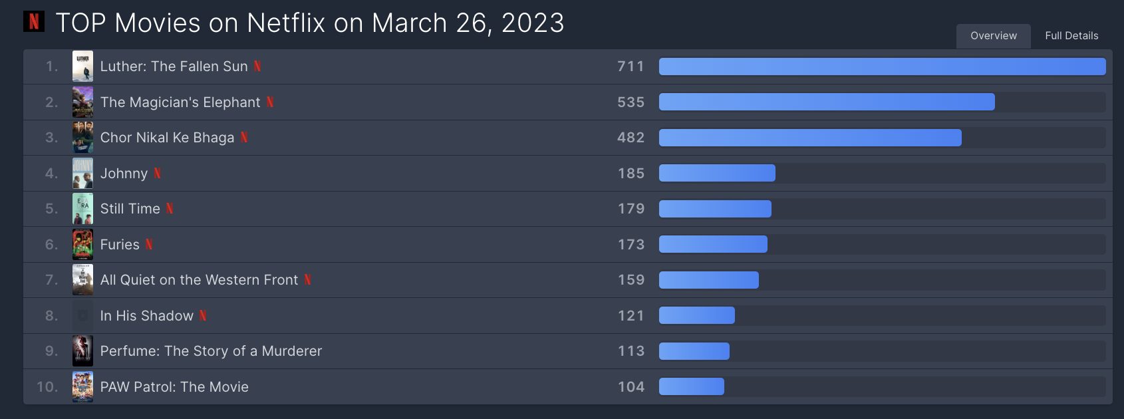The image size is (1124, 419).
Task: Click the Netflix N icon after All Quiet on the Western Front
Action: point(308,280)
